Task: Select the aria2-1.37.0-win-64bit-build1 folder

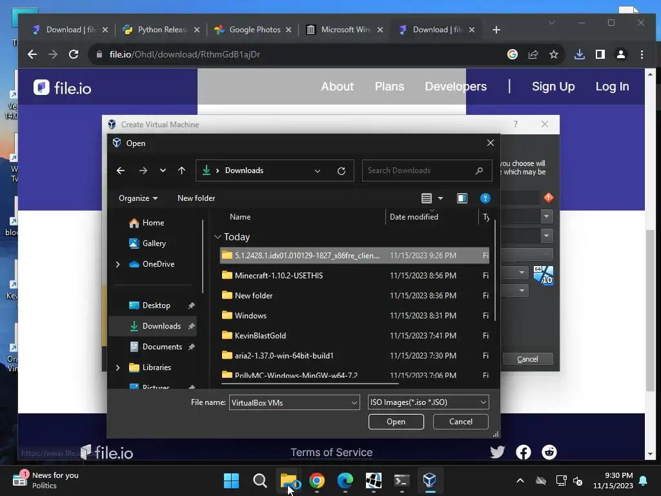Action: [354, 356]
